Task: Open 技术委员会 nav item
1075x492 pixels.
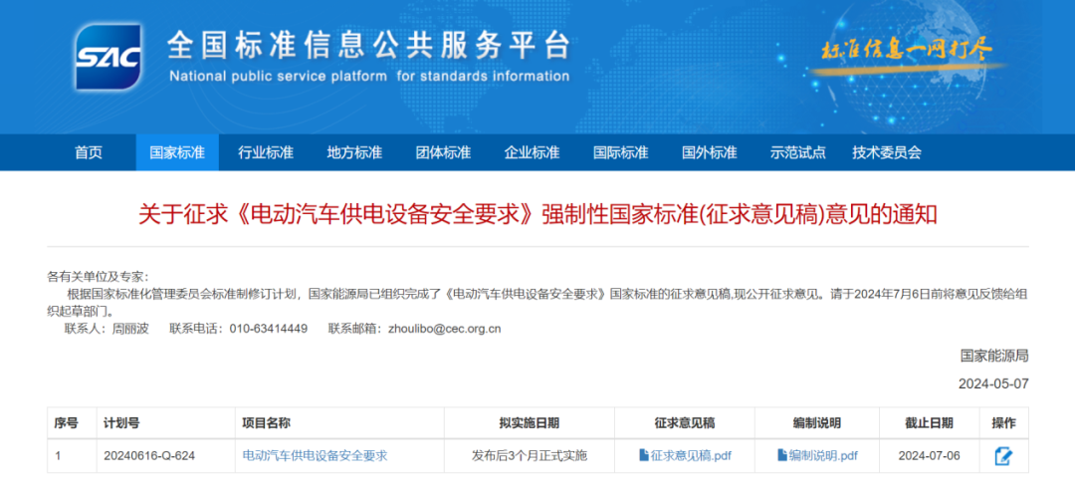Action: (887, 152)
